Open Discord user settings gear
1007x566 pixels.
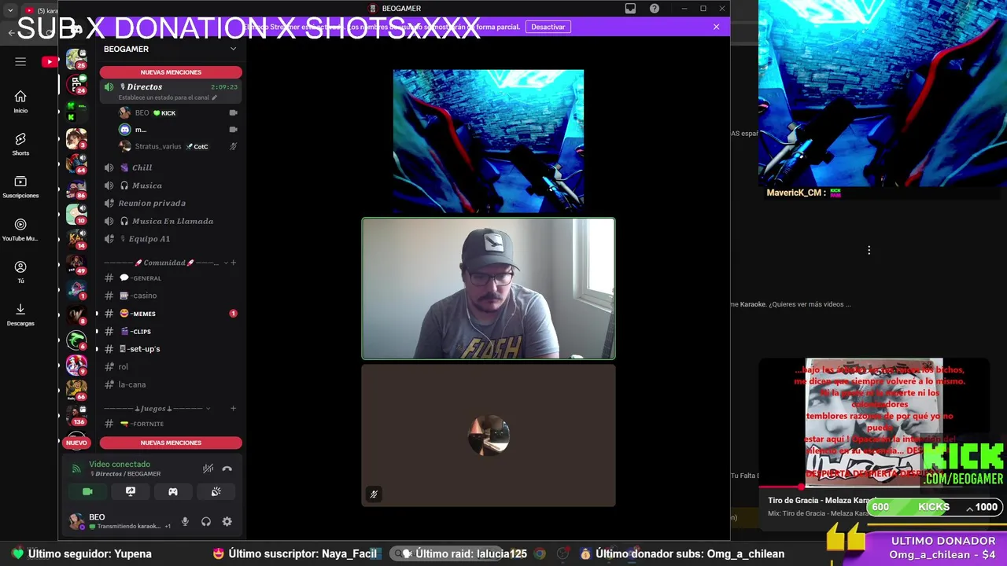pos(227,521)
